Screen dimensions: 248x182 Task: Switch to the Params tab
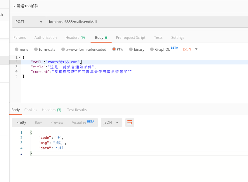[20, 38]
